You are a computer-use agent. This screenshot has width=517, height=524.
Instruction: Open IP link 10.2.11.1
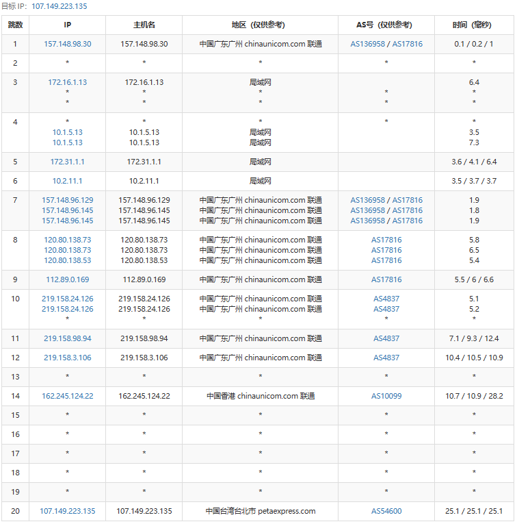pos(68,181)
